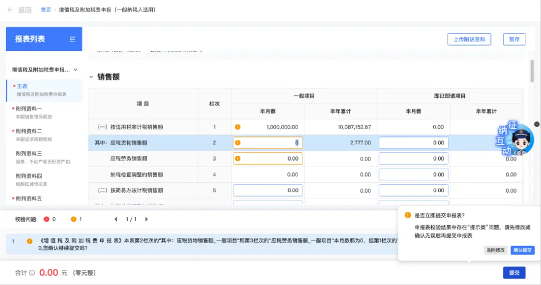
Task: Click row label 纳税检查调整的销售额
Action: 137,174
